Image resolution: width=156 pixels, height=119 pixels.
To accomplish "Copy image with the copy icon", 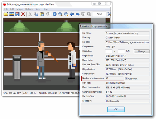I will tap(36, 14).
